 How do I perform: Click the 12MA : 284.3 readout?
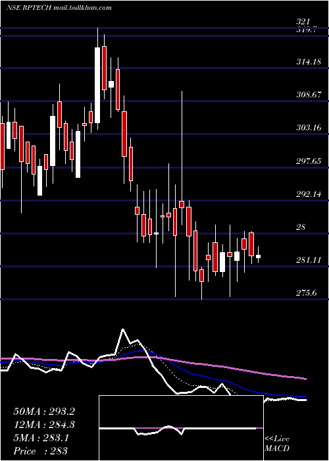(44, 425)
